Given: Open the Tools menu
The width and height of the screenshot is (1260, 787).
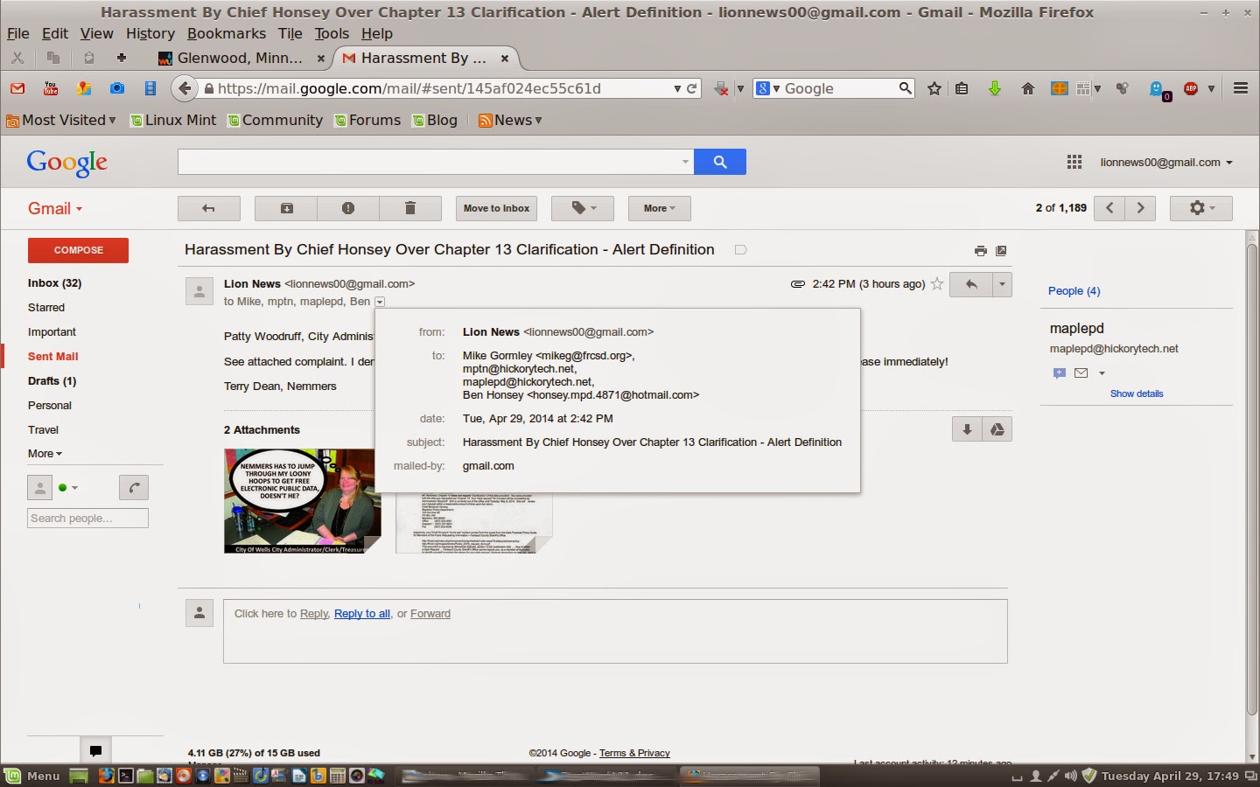Looking at the screenshot, I should (x=332, y=33).
